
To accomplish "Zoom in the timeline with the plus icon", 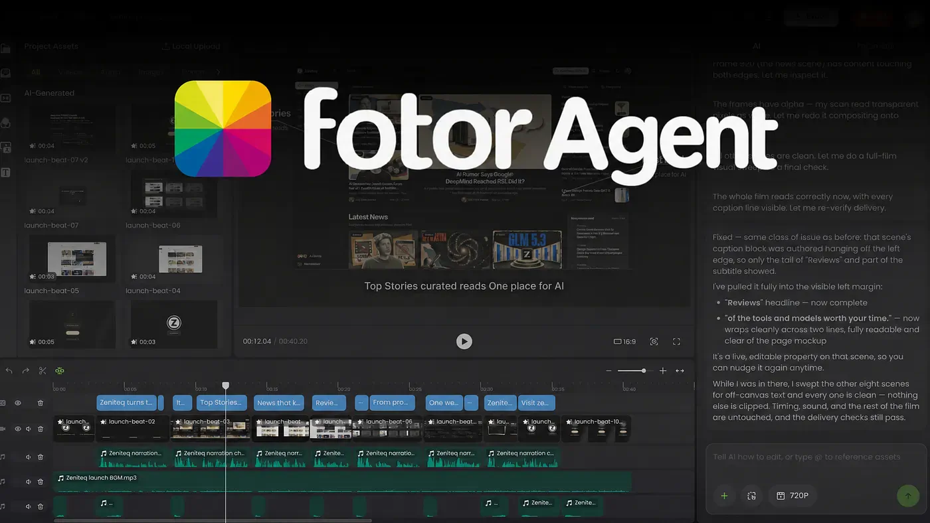I will (662, 371).
